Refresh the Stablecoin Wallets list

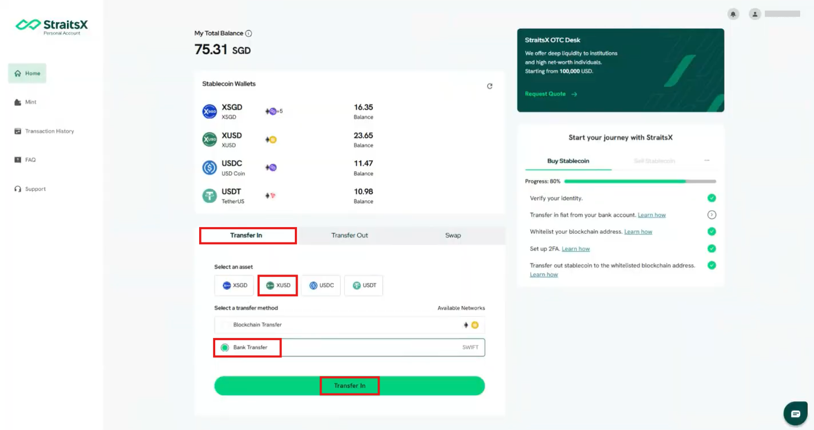click(x=489, y=86)
